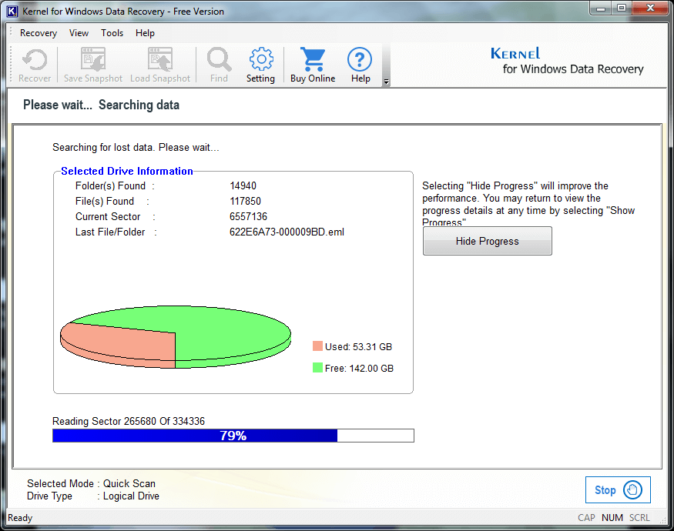The height and width of the screenshot is (531, 674).
Task: Open the Tools menu
Action: pos(112,33)
